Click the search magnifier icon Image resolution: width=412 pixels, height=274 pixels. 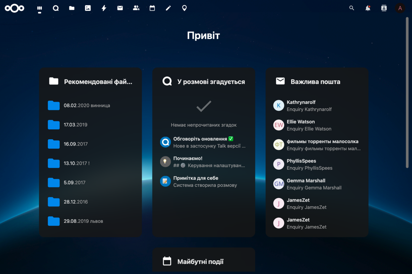[x=352, y=8]
